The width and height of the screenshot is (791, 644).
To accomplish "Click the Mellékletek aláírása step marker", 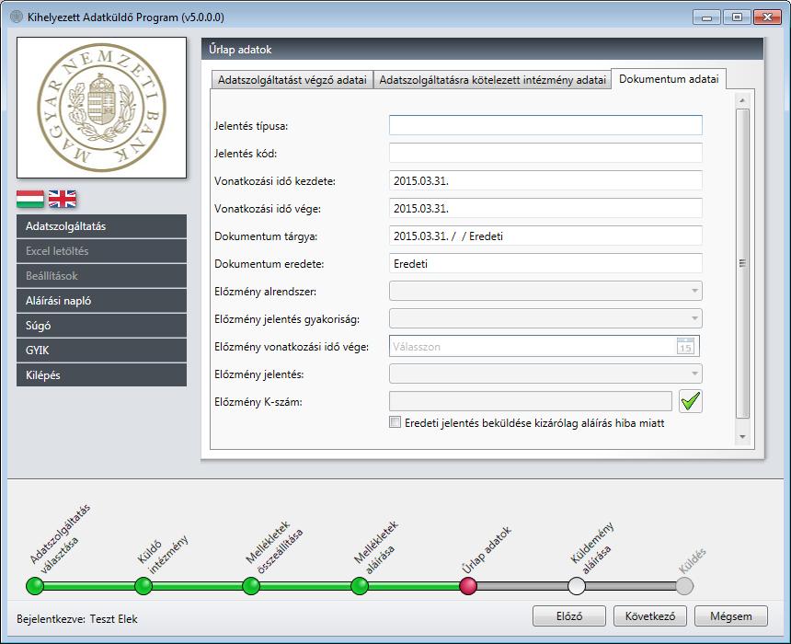I will pos(360,586).
